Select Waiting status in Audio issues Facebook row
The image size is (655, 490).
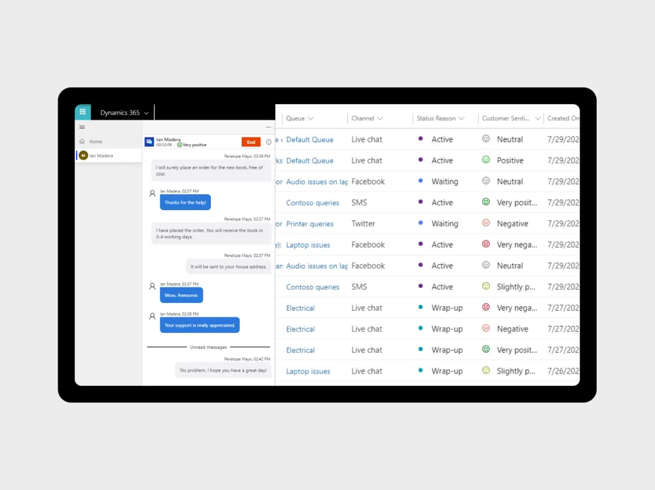click(x=445, y=182)
